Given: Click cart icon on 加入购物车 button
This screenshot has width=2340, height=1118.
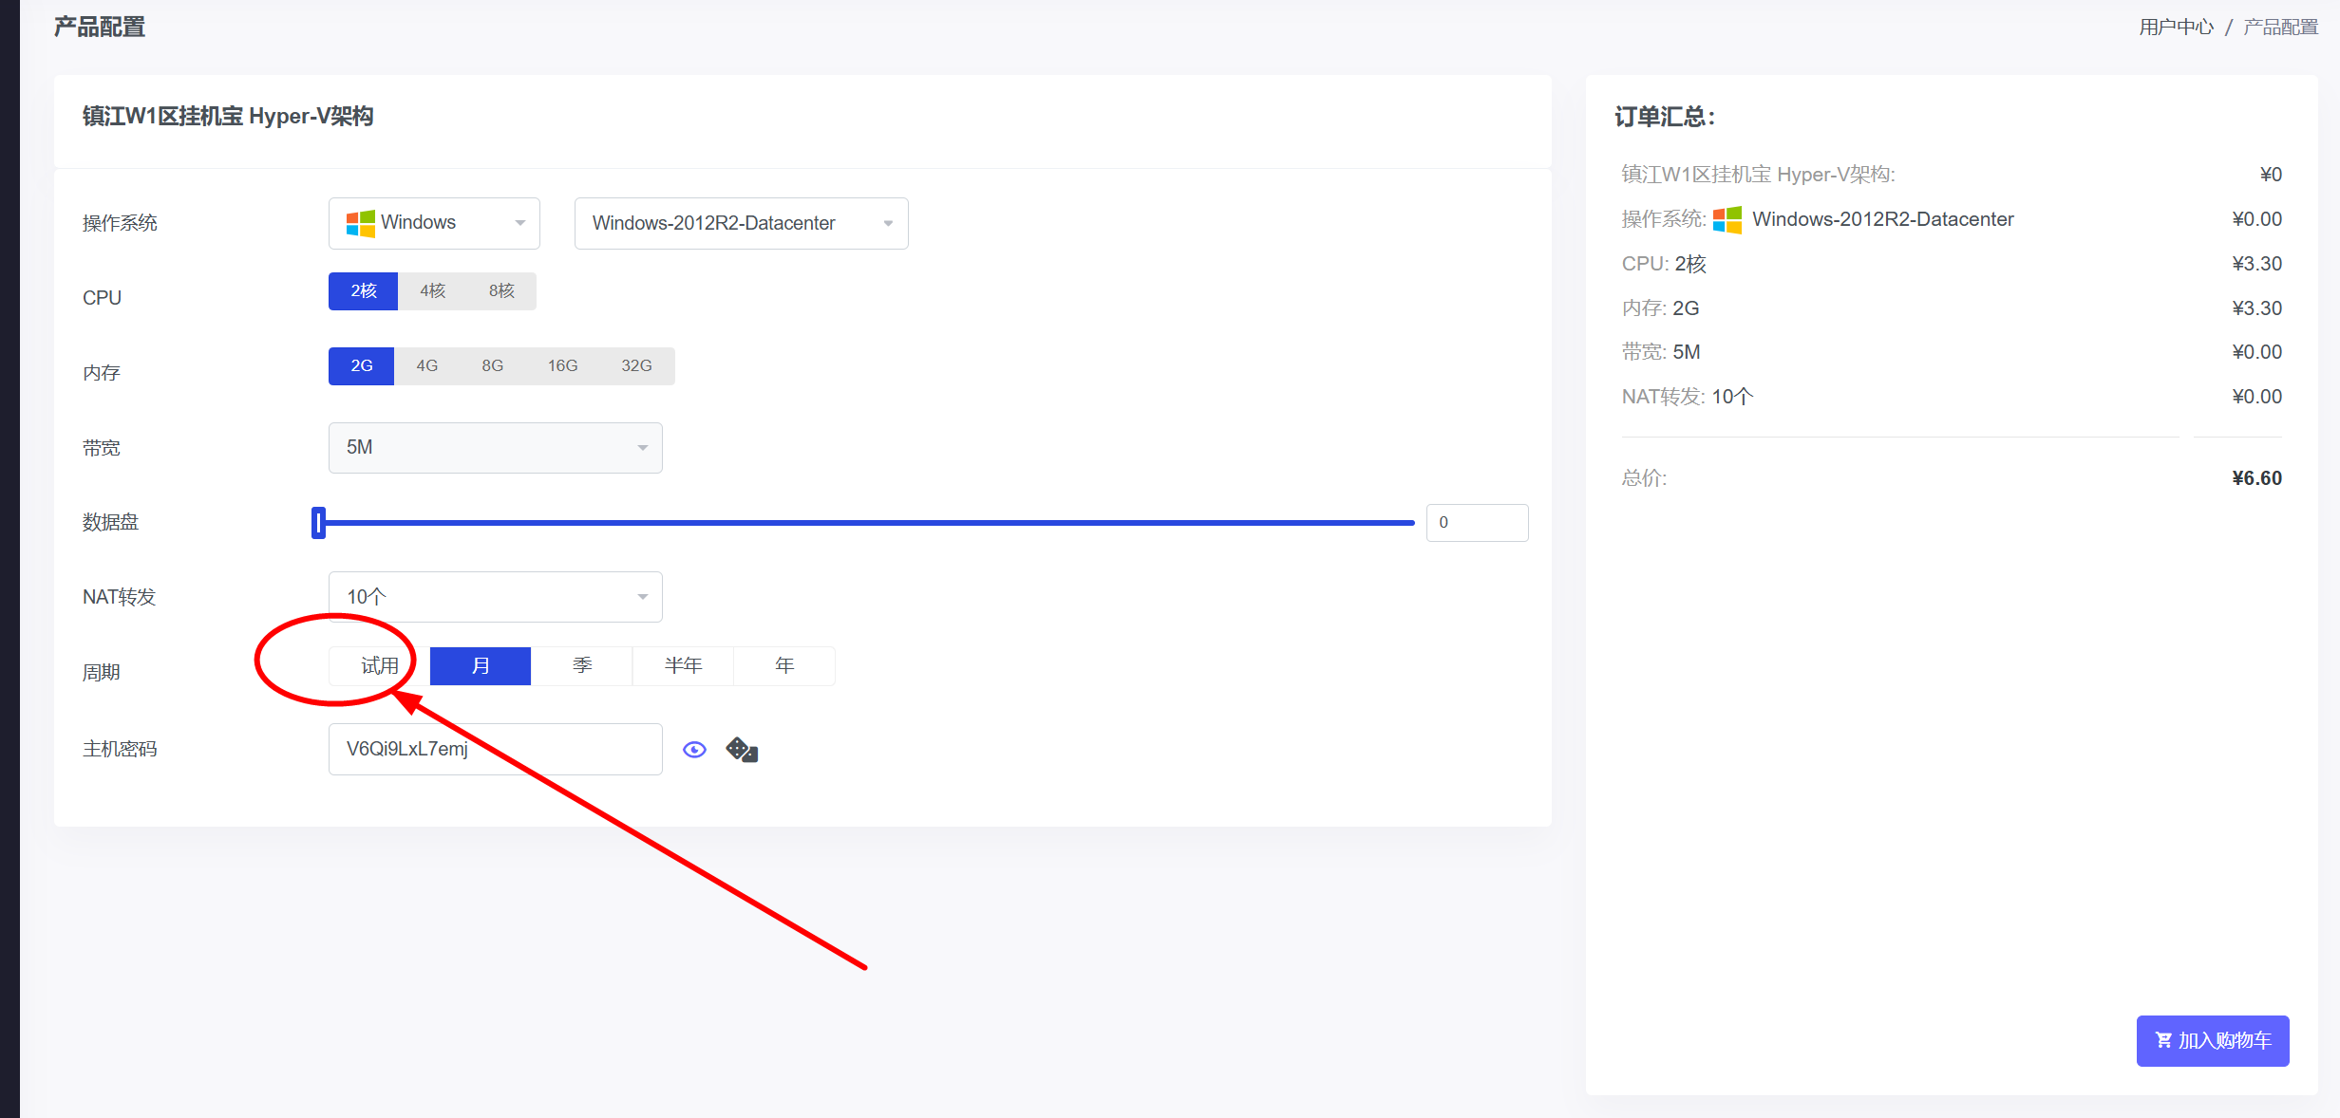Looking at the screenshot, I should tap(2163, 1040).
